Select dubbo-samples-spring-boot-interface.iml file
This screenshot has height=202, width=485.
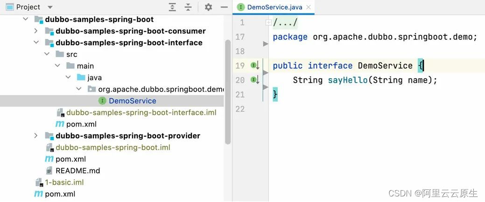[x=141, y=113]
